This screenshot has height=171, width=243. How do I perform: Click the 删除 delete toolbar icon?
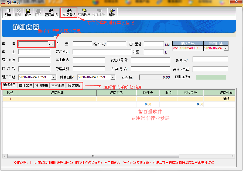point(18,13)
